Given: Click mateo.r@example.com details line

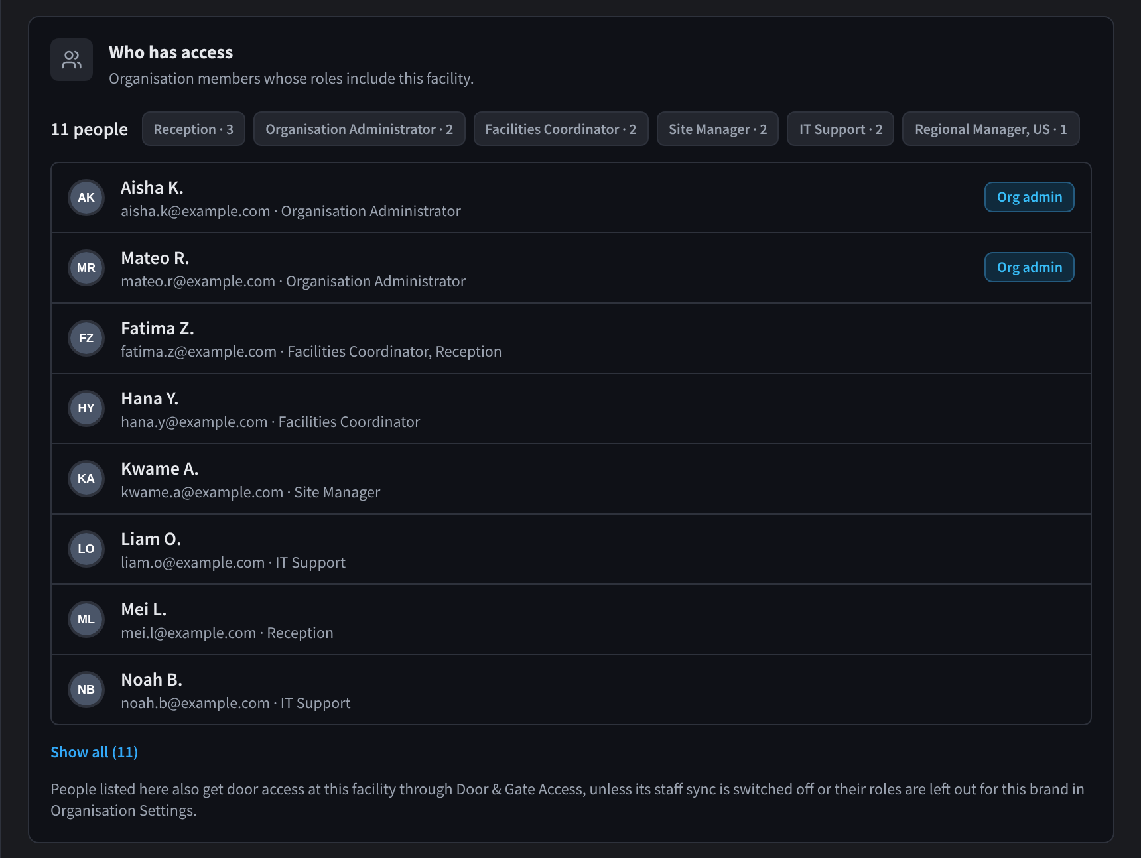Looking at the screenshot, I should click(293, 281).
